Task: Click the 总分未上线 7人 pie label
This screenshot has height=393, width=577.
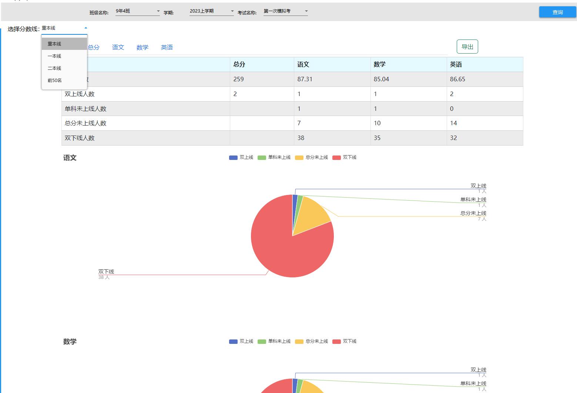Action: click(x=473, y=216)
